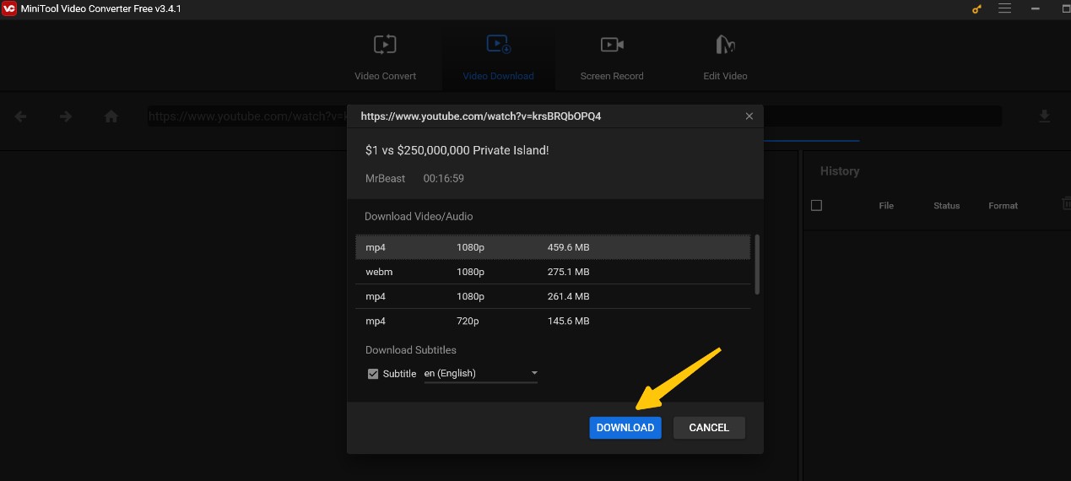Click the download icon beside URL bar
The height and width of the screenshot is (481, 1071).
point(1045,116)
